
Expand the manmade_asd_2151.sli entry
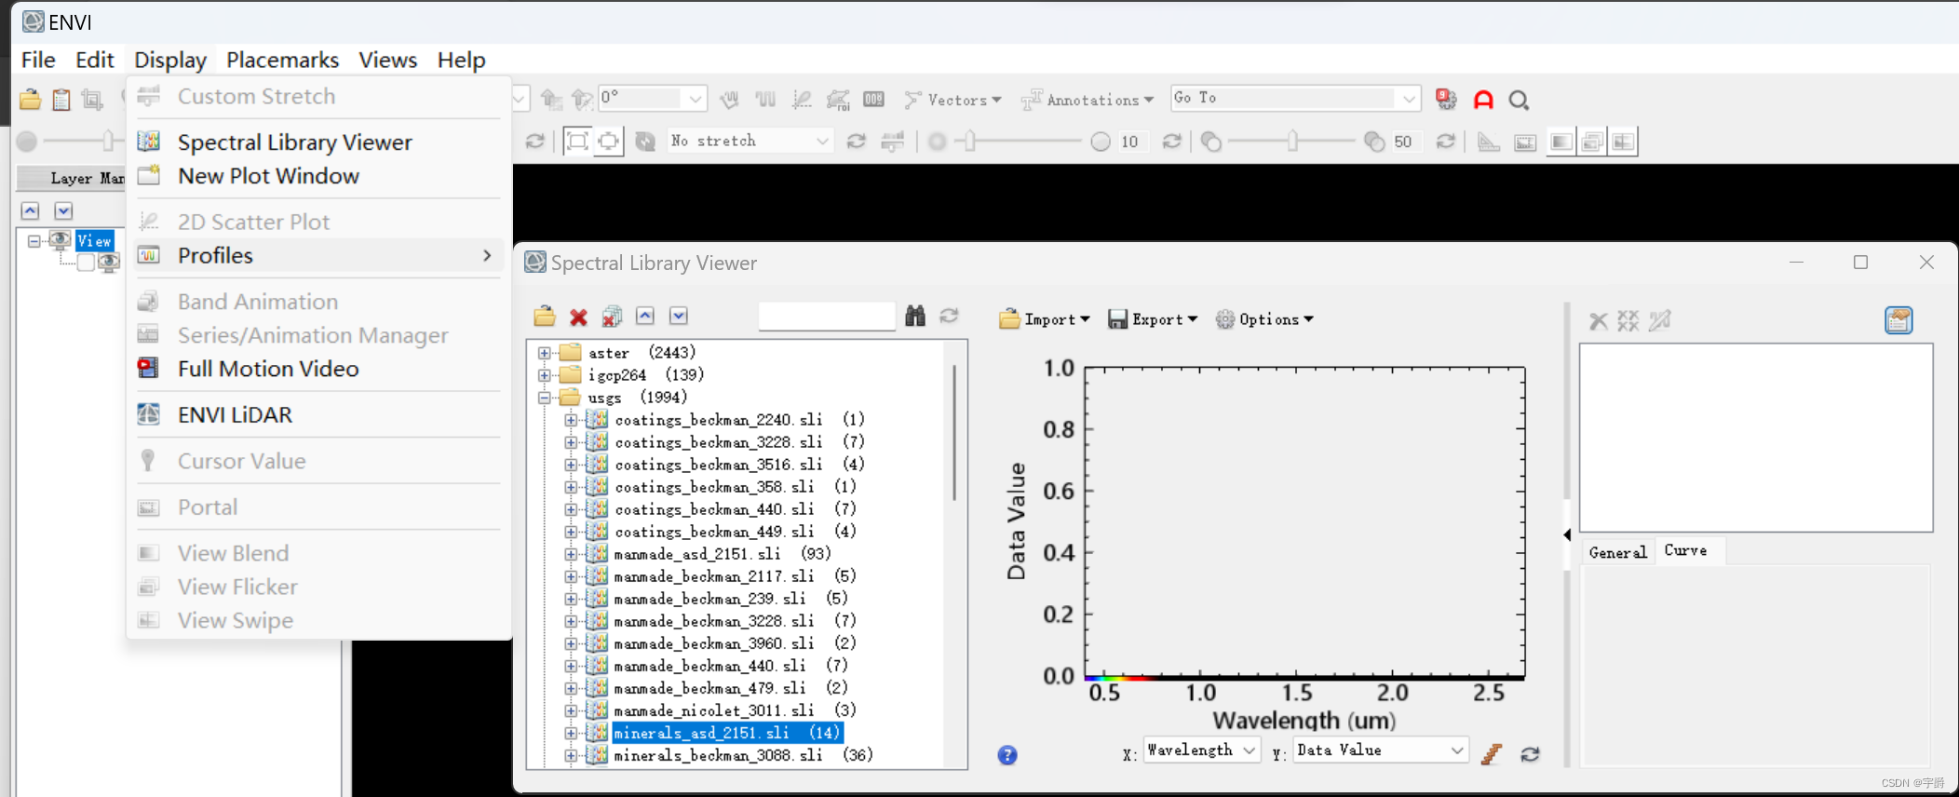click(x=571, y=554)
